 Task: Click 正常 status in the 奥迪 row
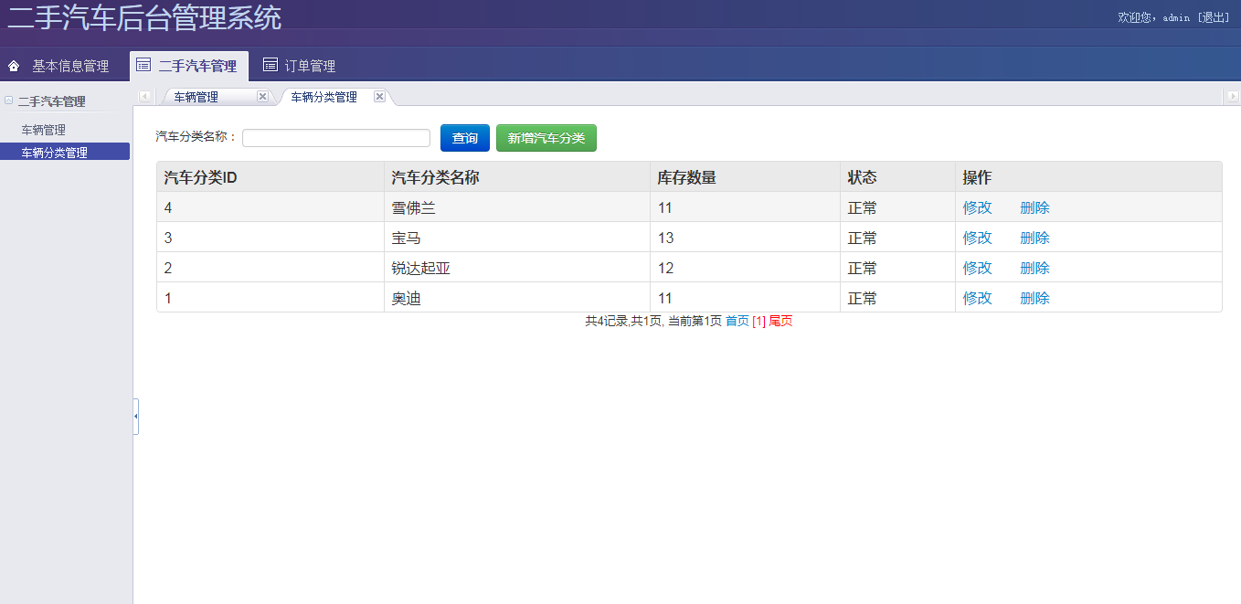coord(863,298)
